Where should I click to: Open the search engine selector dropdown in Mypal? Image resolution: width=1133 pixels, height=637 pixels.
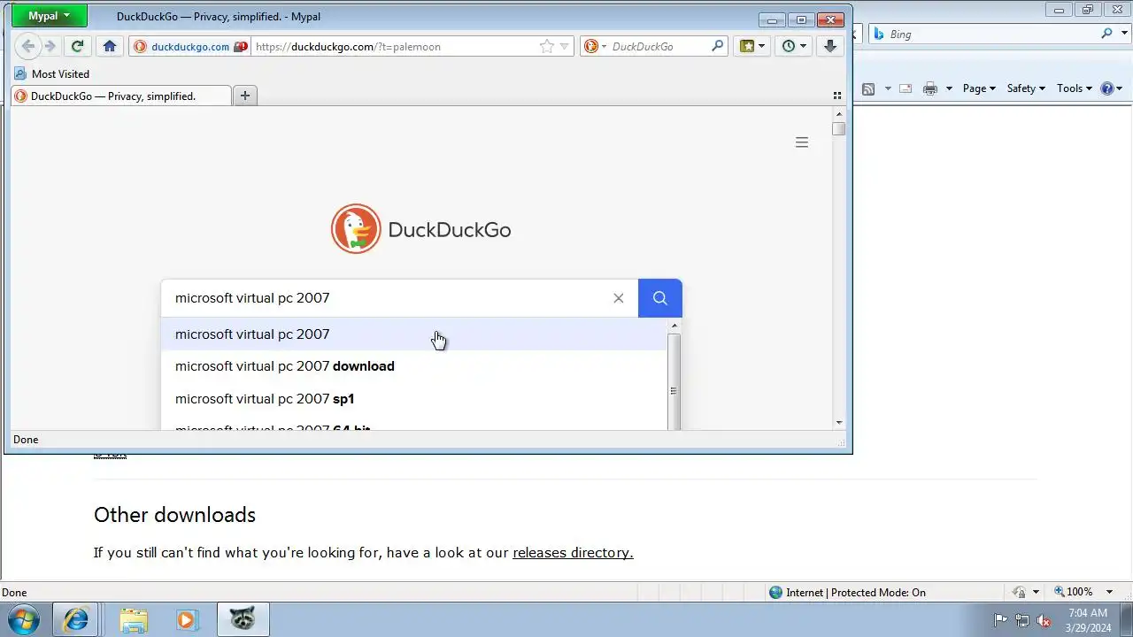594,47
